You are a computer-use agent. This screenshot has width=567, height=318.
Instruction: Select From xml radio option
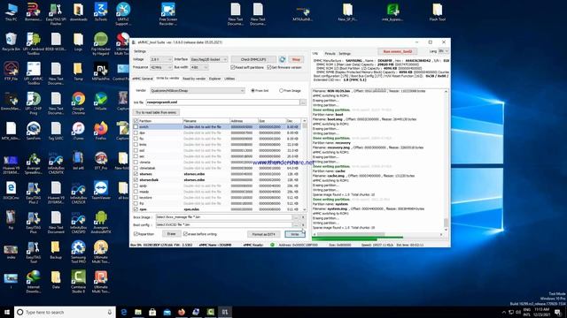click(252, 90)
